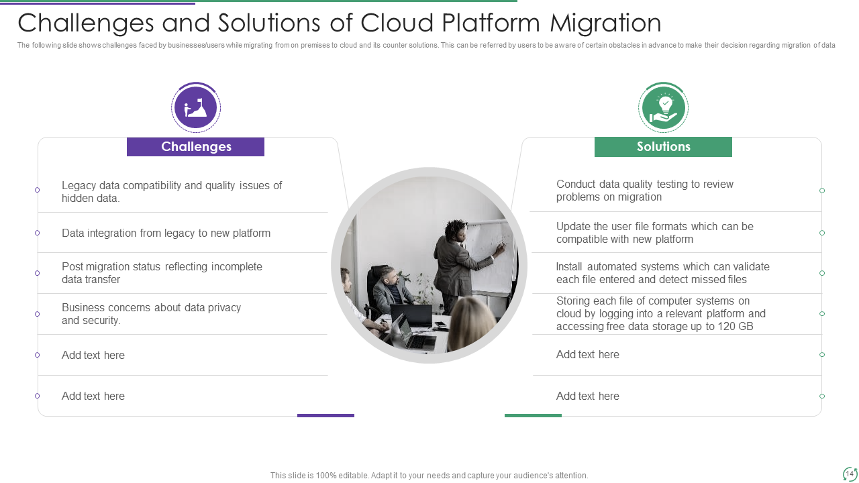The image size is (859, 483).
Task: Select 'Update the user file formats' text
Action: pyautogui.click(x=655, y=233)
